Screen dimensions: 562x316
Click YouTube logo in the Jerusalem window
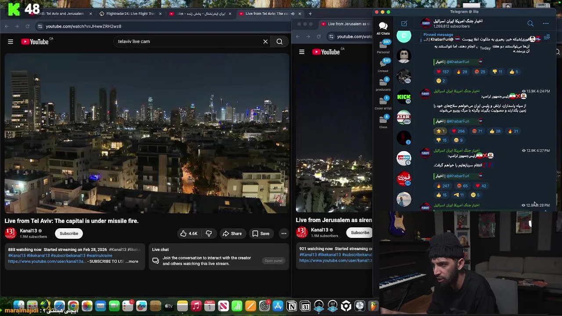326,52
